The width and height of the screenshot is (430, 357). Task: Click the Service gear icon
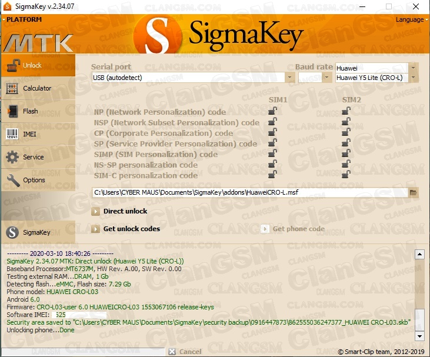(12, 157)
